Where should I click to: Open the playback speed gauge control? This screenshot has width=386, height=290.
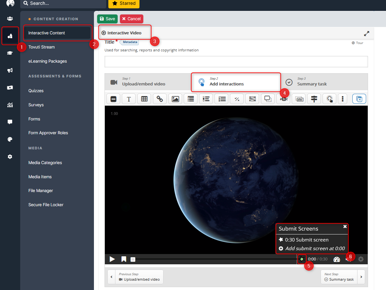click(336, 259)
